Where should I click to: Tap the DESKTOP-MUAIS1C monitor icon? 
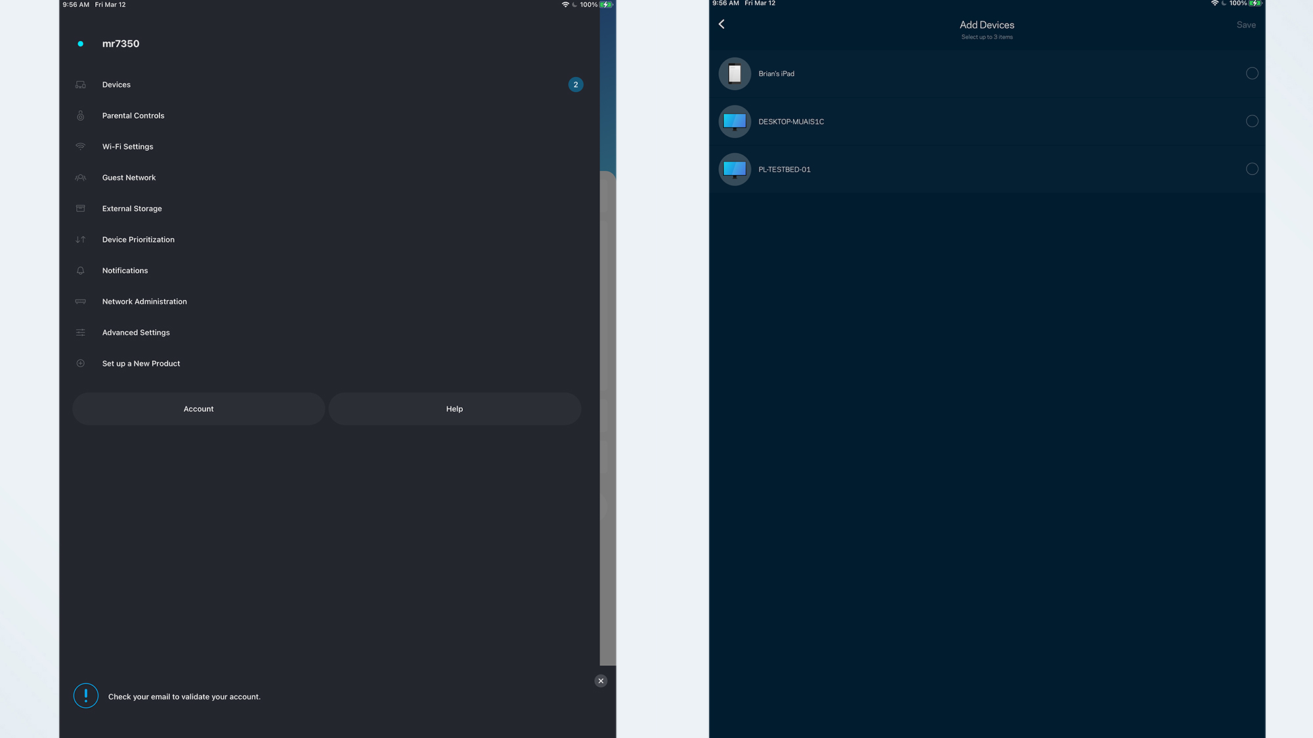pos(735,121)
